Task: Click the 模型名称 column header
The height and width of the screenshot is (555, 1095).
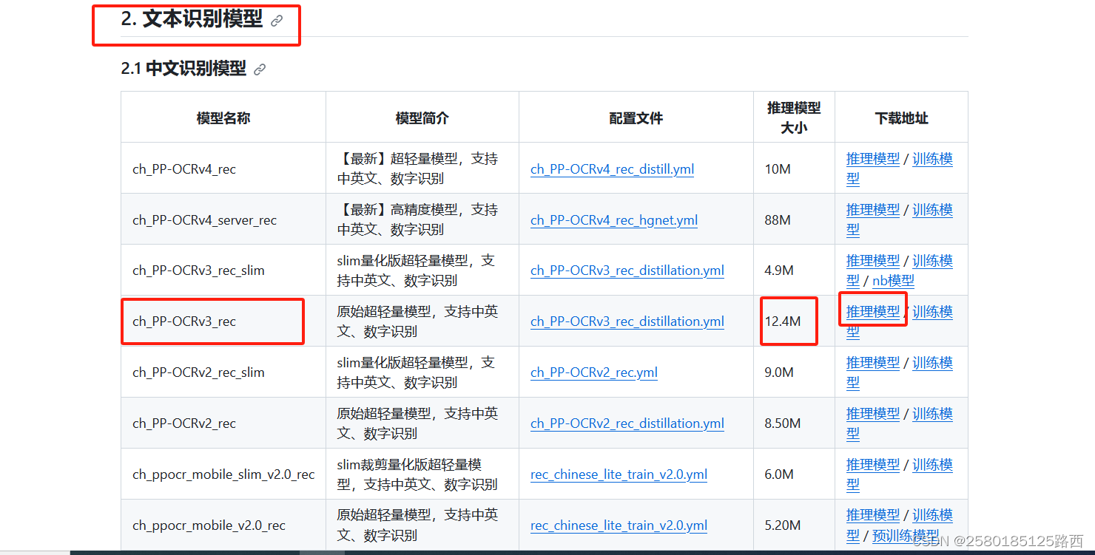Action: coord(223,118)
